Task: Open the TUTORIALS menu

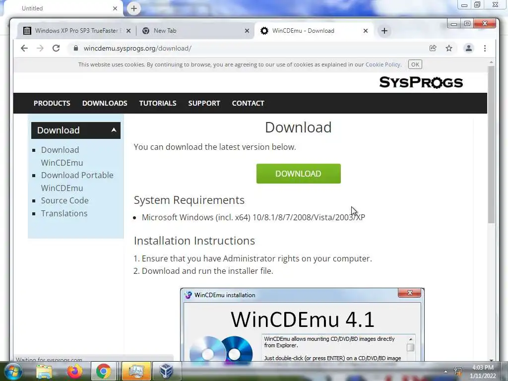Action: pos(158,103)
